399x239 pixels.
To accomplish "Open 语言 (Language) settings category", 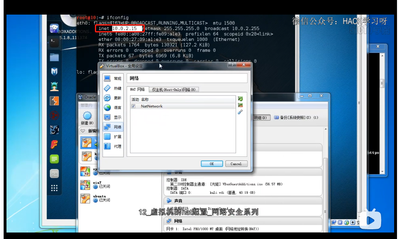I will [113, 108].
